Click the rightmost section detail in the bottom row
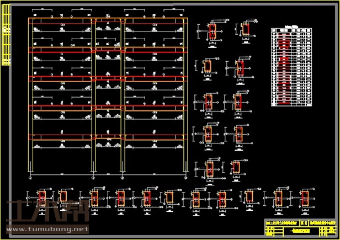This screenshot has height=240, width=340. click(x=305, y=197)
